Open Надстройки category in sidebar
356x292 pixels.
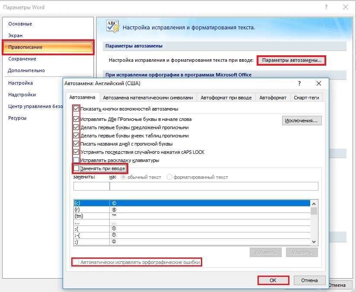click(22, 95)
